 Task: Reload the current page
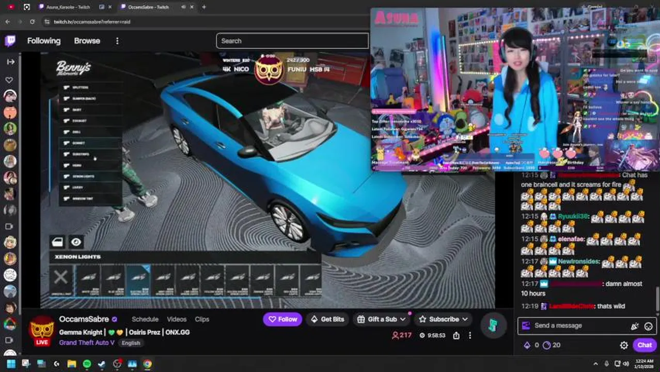click(32, 22)
